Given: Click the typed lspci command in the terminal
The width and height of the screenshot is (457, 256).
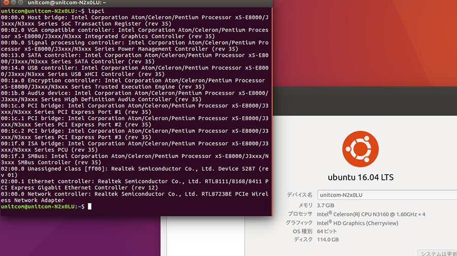Looking at the screenshot, I should pos(96,11).
